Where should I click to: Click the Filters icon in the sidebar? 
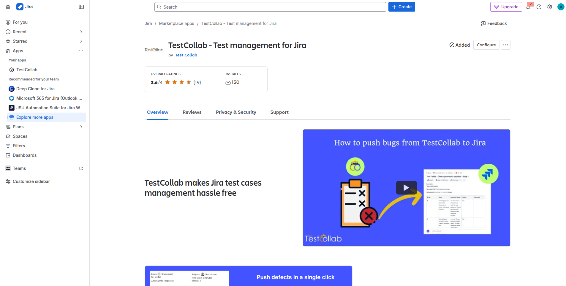[8, 146]
